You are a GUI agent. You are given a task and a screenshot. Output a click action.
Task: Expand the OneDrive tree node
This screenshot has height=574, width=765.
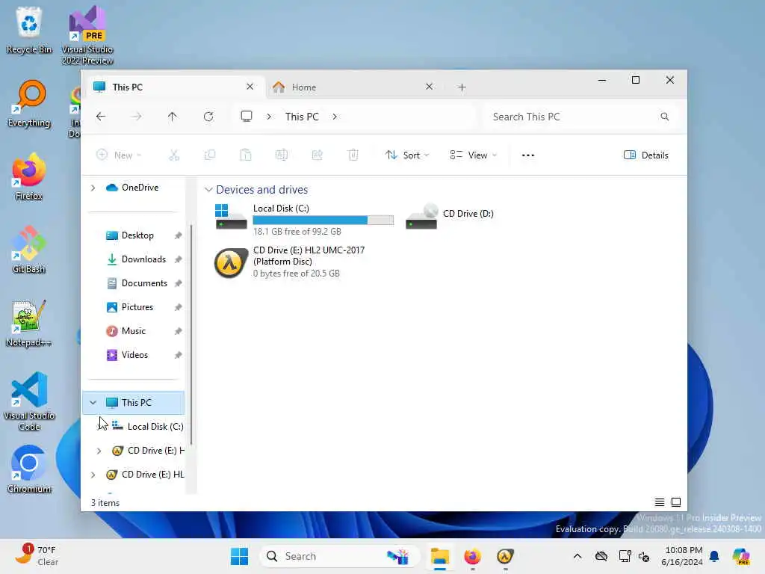coord(93,188)
